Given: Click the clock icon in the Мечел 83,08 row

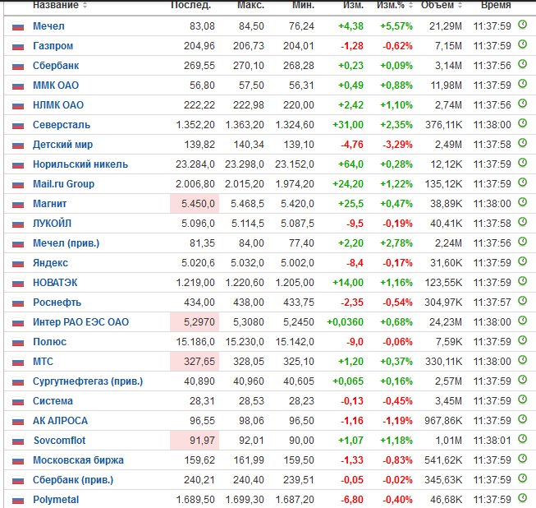Looking at the screenshot, I should [x=522, y=25].
